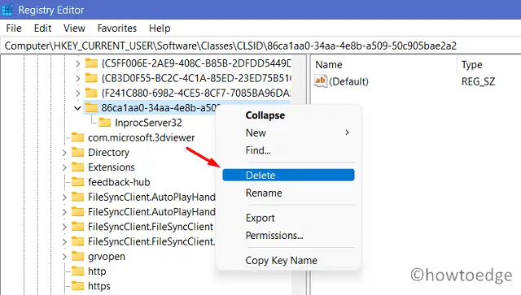The image size is (521, 295).
Task: Click the registry path address bar
Action: (x=260, y=46)
